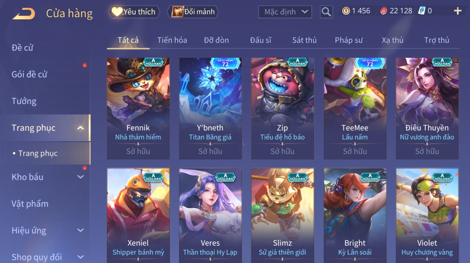470x263 pixels.
Task: Open Đổi mảnh chest exchange
Action: (x=193, y=12)
